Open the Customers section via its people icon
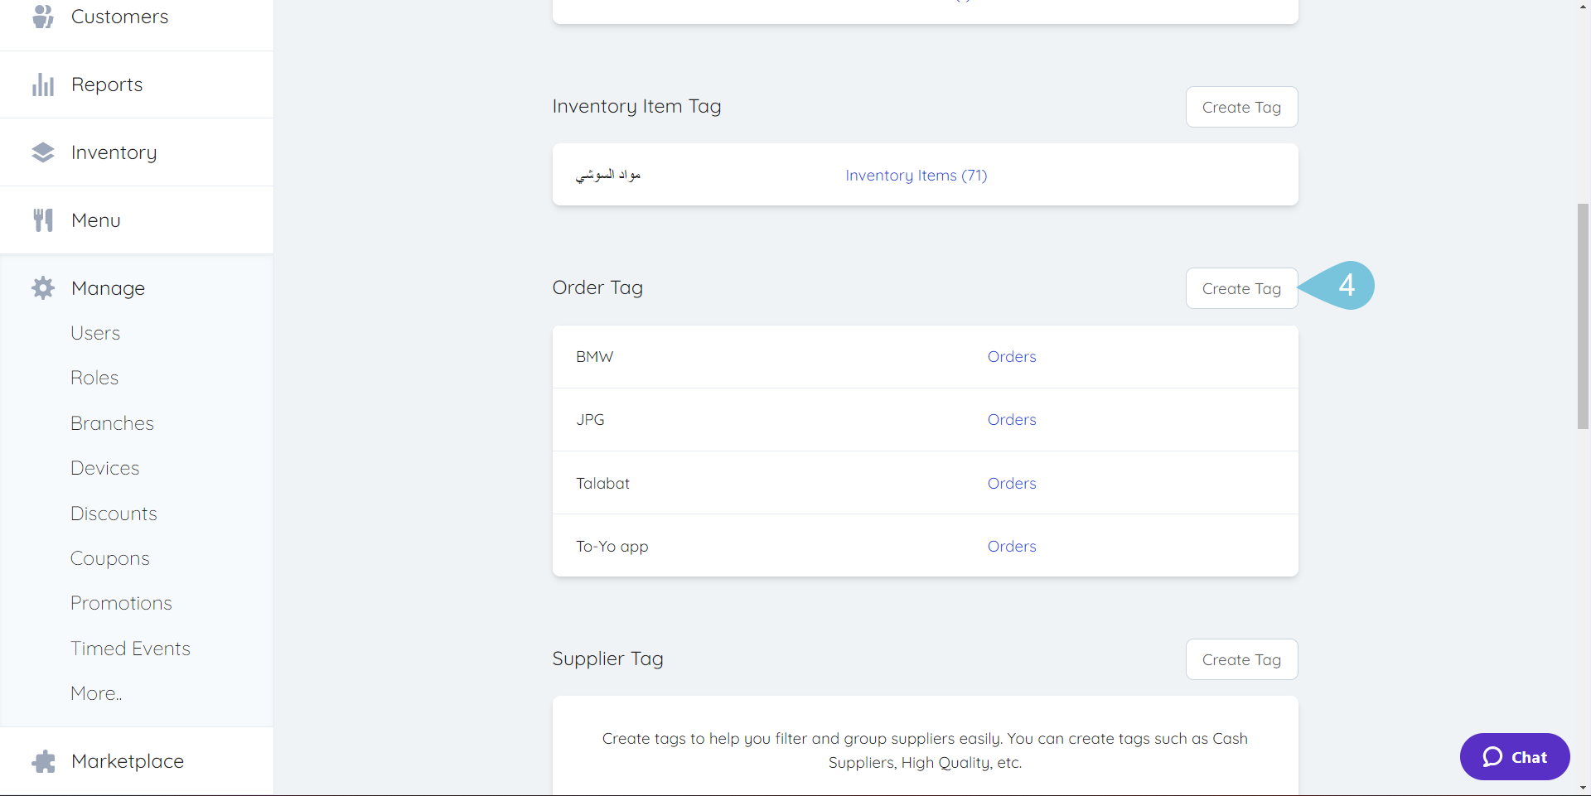Image resolution: width=1591 pixels, height=796 pixels. click(42, 16)
